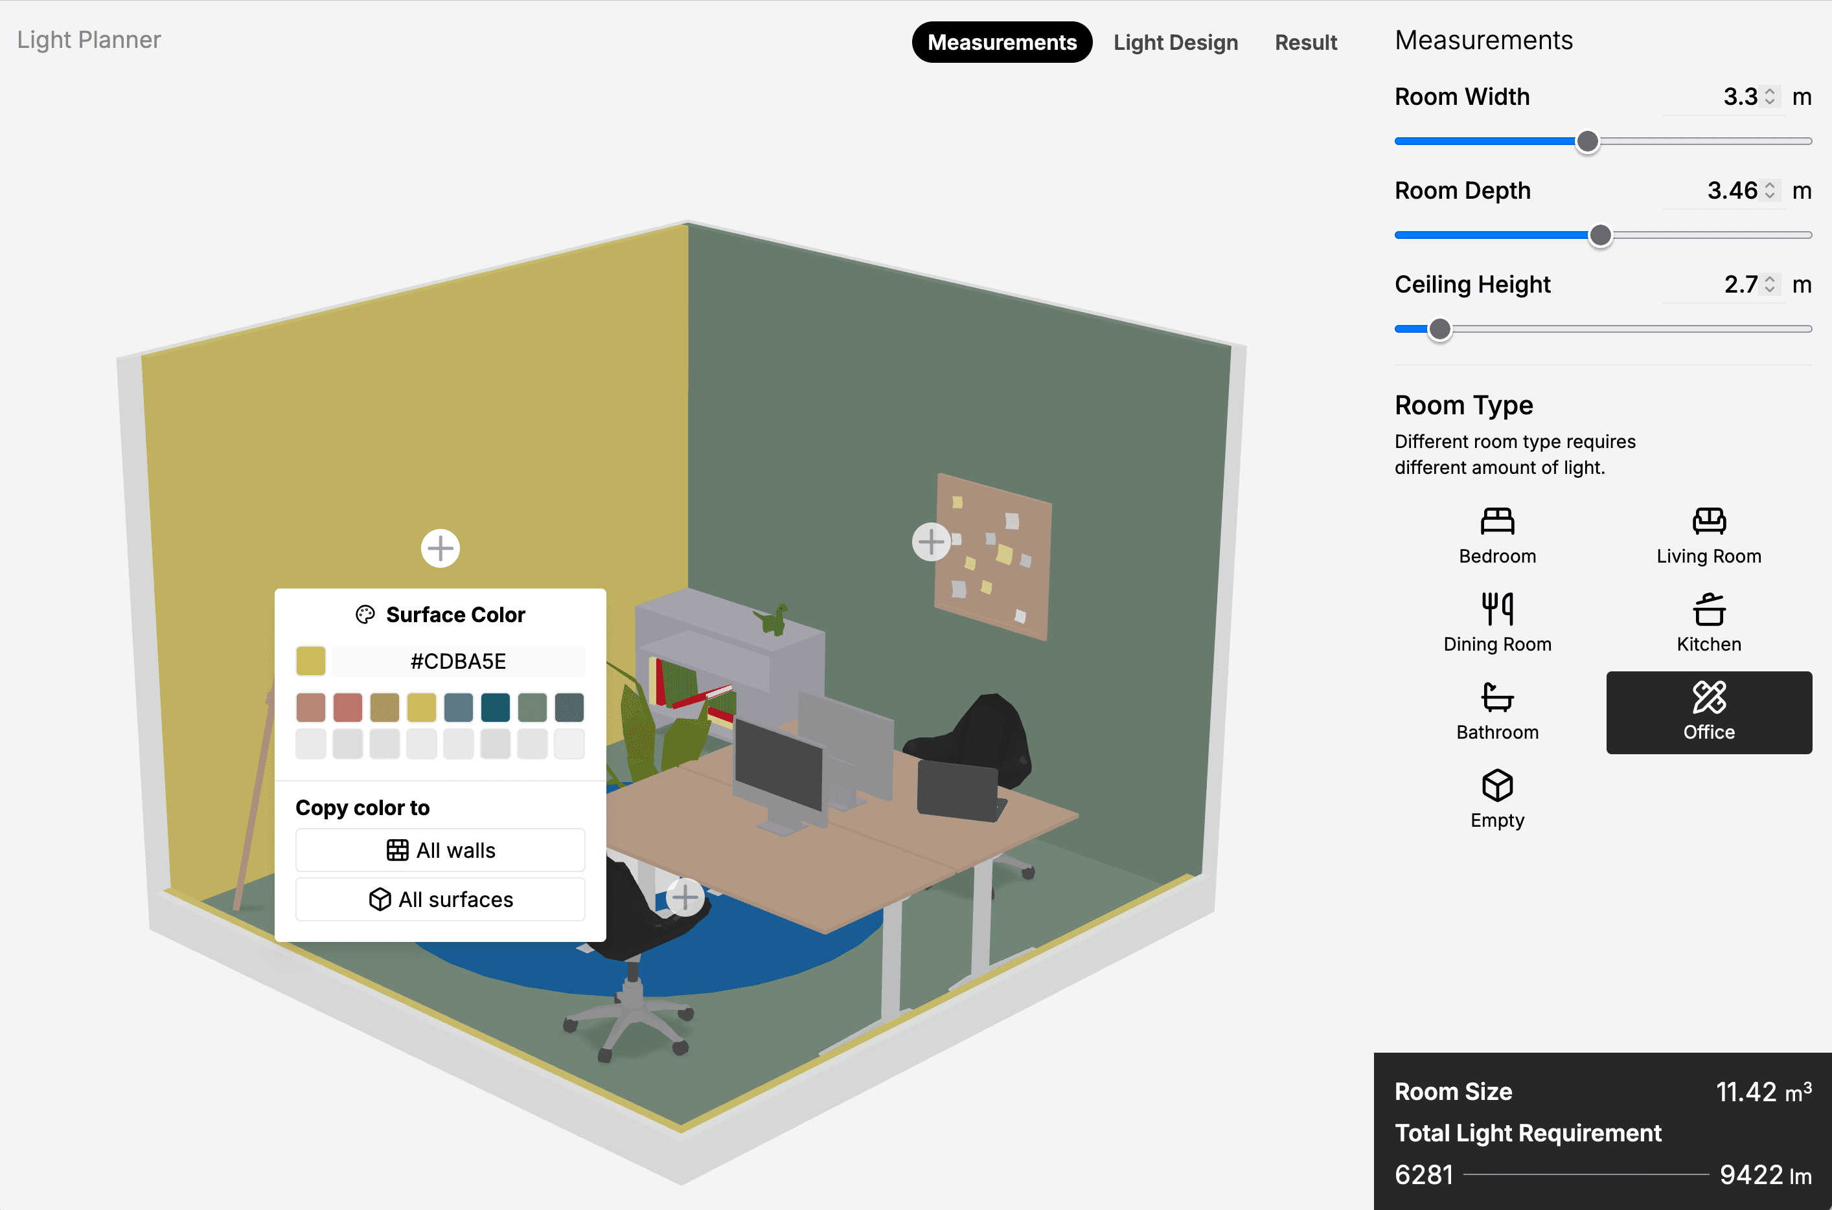This screenshot has width=1832, height=1210.
Task: Switch to the Light Design tab
Action: (x=1175, y=43)
